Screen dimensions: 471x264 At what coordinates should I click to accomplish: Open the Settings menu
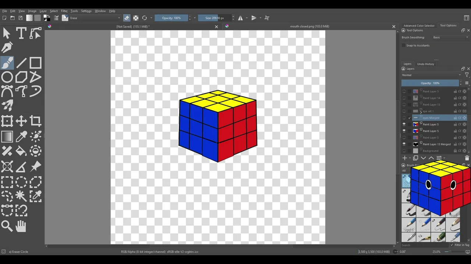(x=86, y=11)
